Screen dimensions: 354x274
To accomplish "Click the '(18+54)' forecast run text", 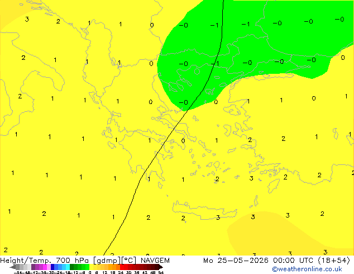I will pyautogui.click(x=334, y=261).
